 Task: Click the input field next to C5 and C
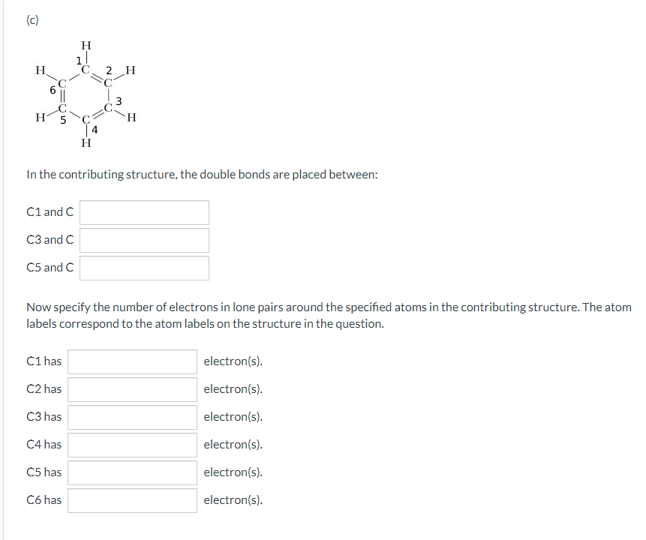(x=144, y=267)
